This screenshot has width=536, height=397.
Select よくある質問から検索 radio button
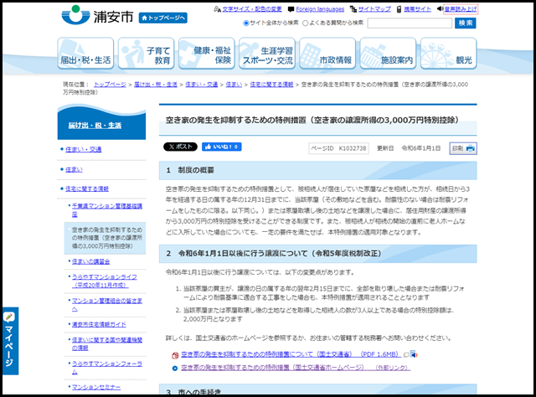click(x=305, y=23)
